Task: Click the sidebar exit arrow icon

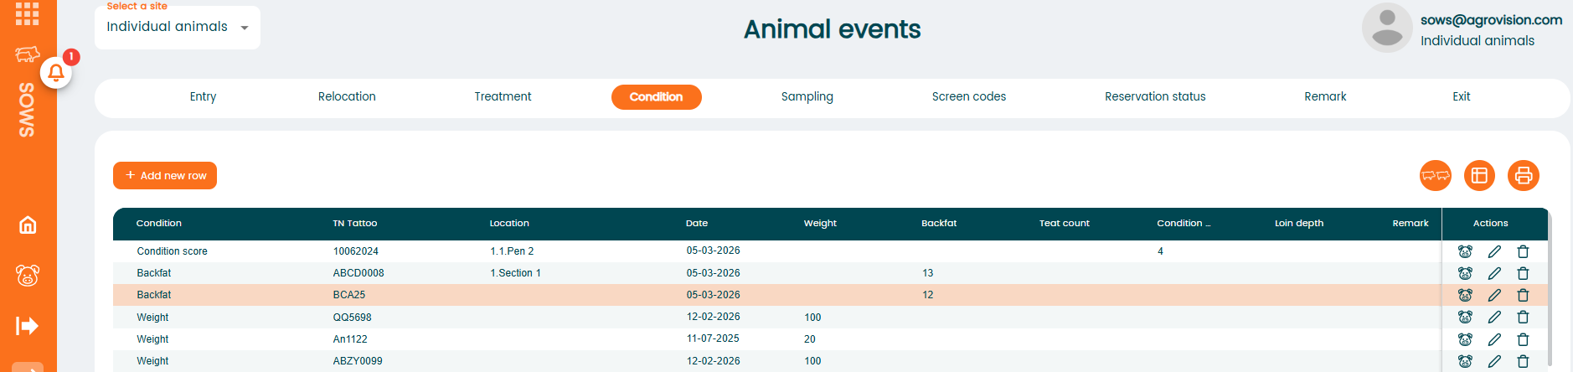Action: 28,325
